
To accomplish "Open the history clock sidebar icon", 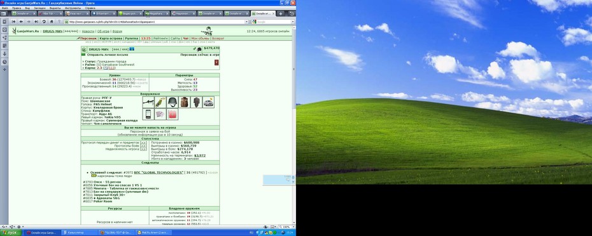I will [4, 62].
